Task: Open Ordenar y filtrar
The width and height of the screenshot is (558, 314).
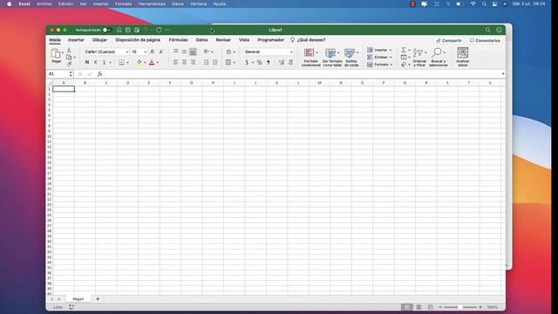Action: pos(419,57)
